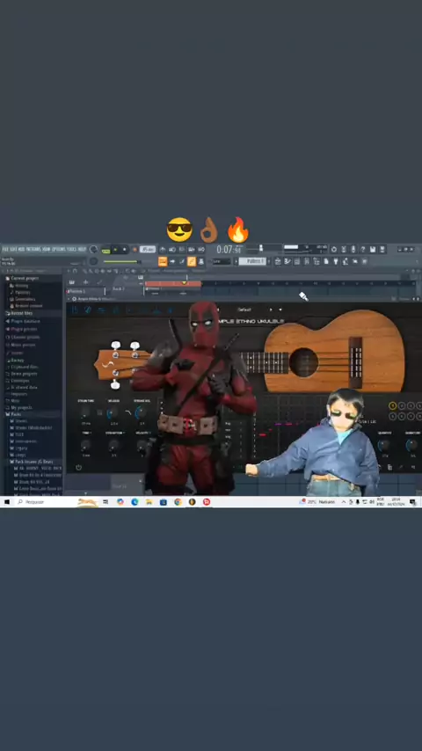
Task: Click the Stop button in the transport
Action: click(125, 250)
